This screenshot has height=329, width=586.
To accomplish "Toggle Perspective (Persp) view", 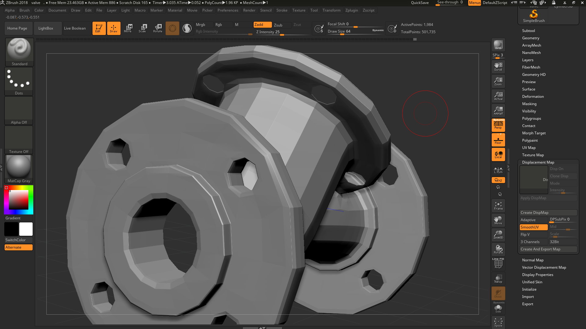I will pos(498,125).
